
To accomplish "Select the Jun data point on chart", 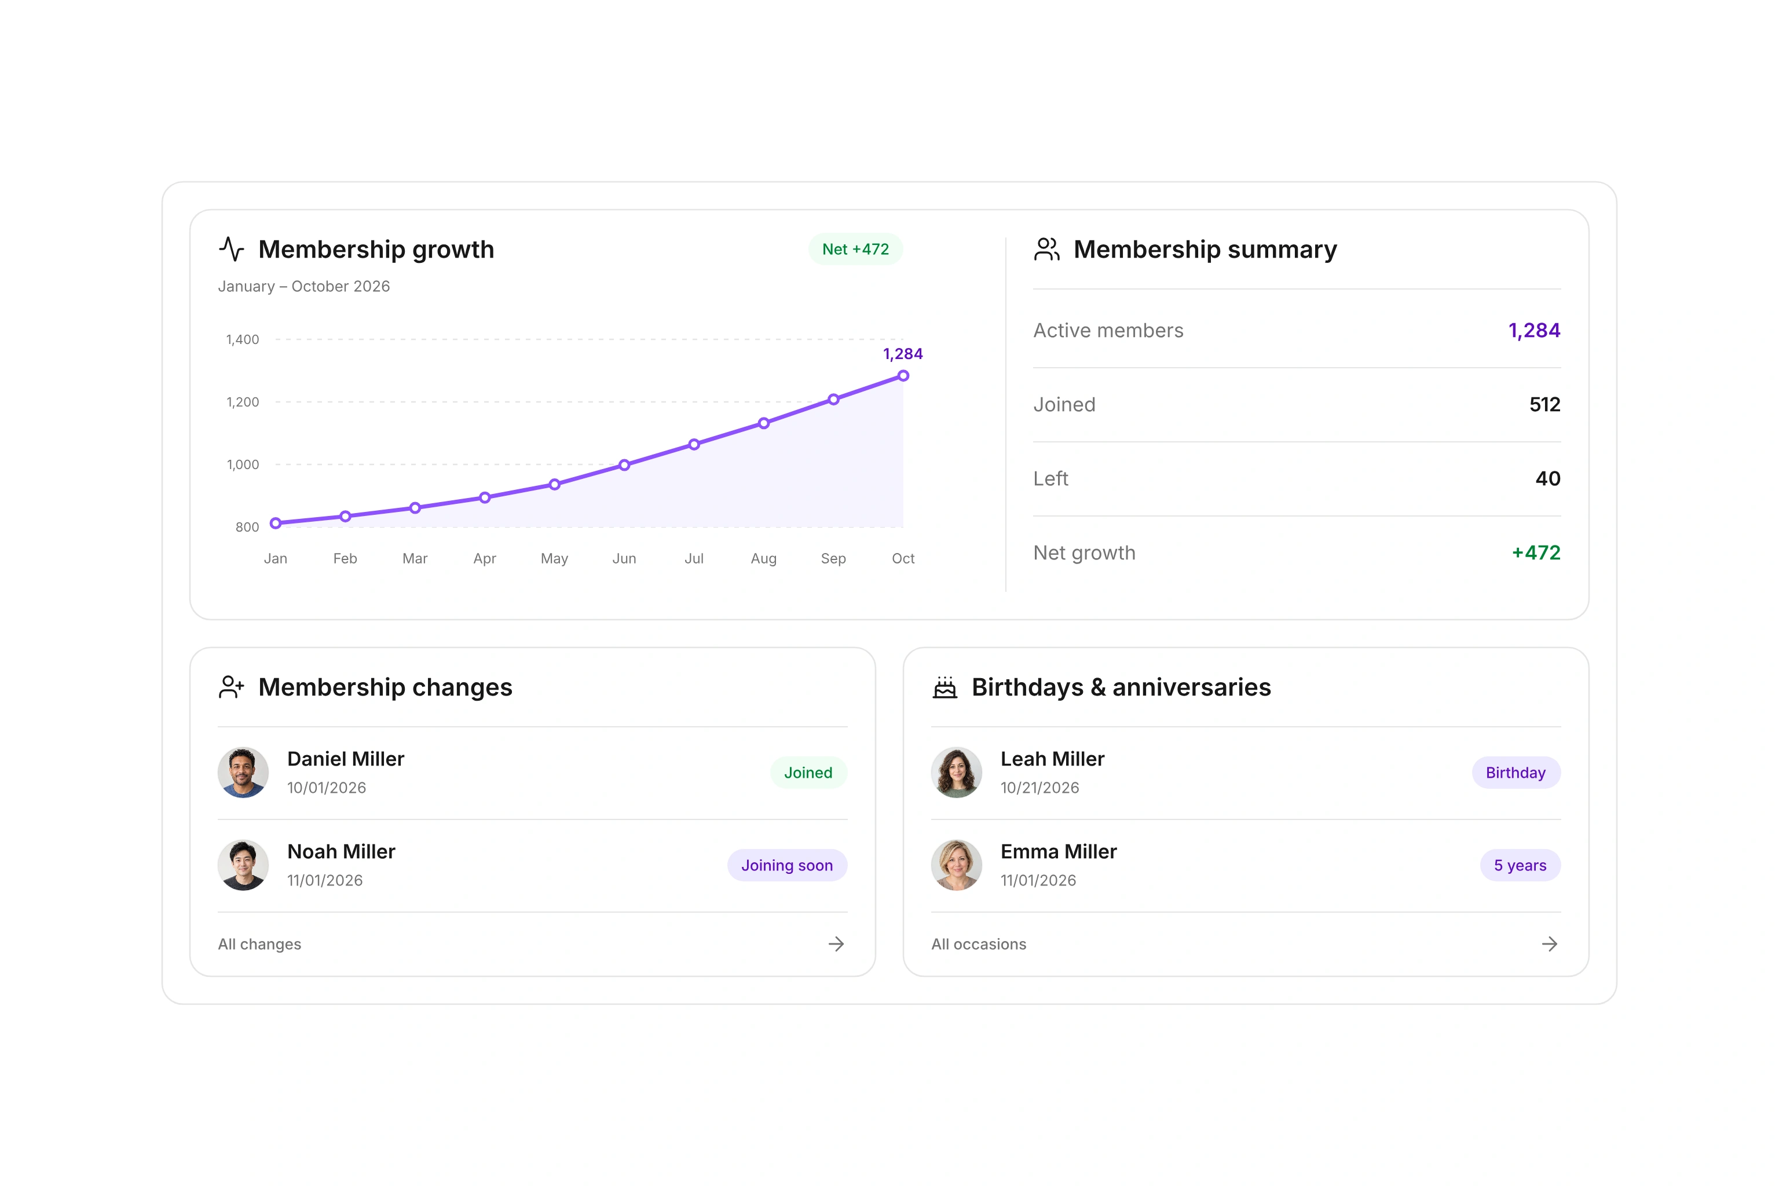I will pyautogui.click(x=624, y=465).
